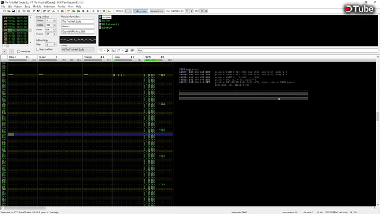This screenshot has width=380, height=214.
Task: Open a module file via folder icon
Action: 9,11
